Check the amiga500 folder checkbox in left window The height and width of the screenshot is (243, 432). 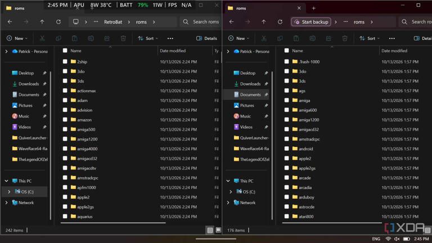[65, 129]
